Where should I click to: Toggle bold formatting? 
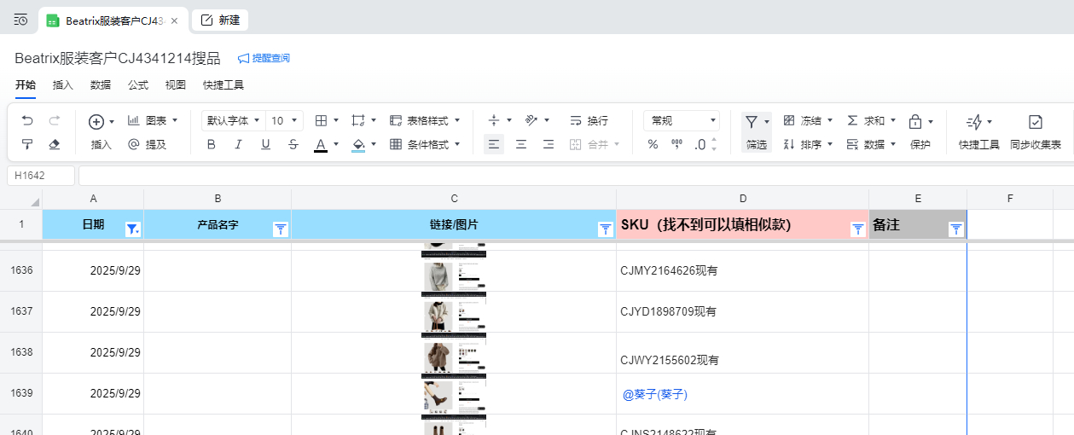(212, 145)
